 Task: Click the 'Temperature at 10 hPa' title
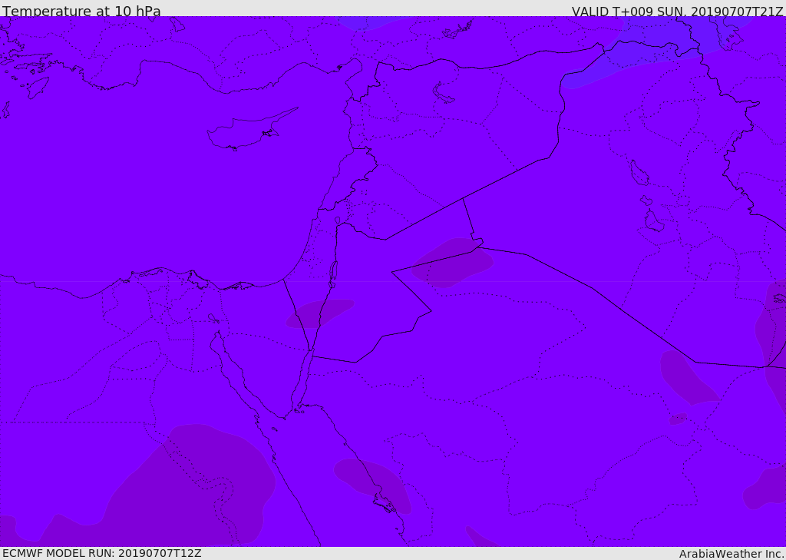[x=81, y=11]
